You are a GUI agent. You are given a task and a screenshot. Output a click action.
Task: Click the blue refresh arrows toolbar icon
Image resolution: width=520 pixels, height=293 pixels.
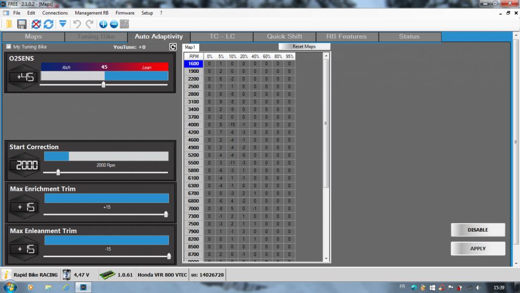[48, 24]
